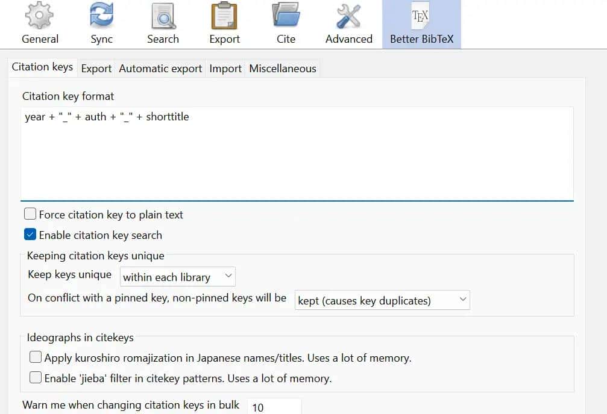Open the Advanced tools icon
This screenshot has width=607, height=414.
348,17
